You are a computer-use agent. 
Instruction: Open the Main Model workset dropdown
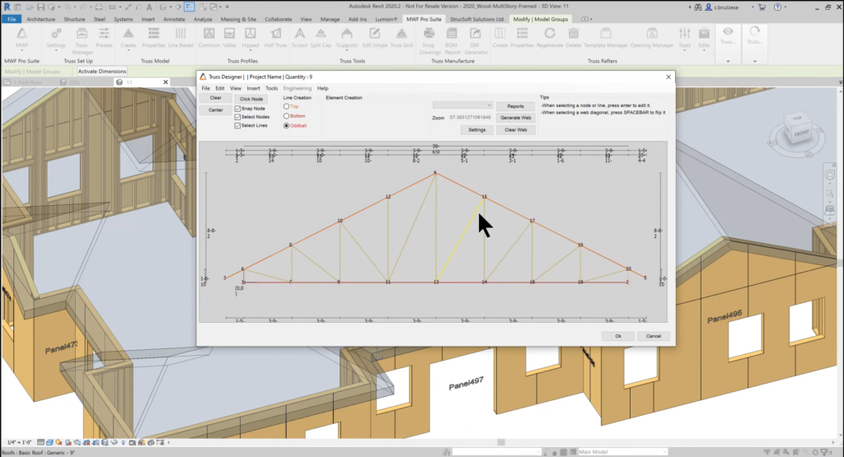(622, 451)
